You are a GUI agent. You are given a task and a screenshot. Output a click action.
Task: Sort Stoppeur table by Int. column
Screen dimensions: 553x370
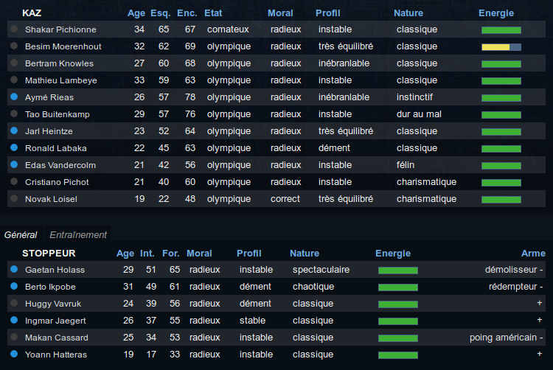click(x=147, y=254)
